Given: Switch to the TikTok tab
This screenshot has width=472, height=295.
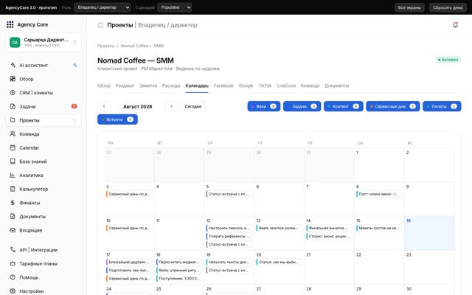Looking at the screenshot, I should 265,86.
